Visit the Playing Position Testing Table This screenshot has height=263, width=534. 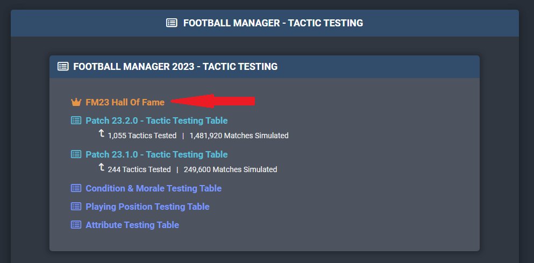point(147,207)
